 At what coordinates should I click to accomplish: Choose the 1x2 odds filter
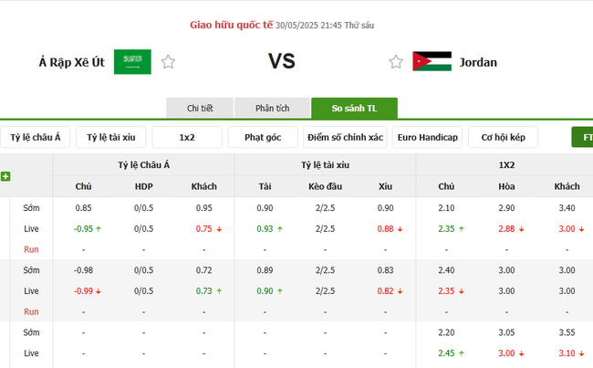pos(187,138)
